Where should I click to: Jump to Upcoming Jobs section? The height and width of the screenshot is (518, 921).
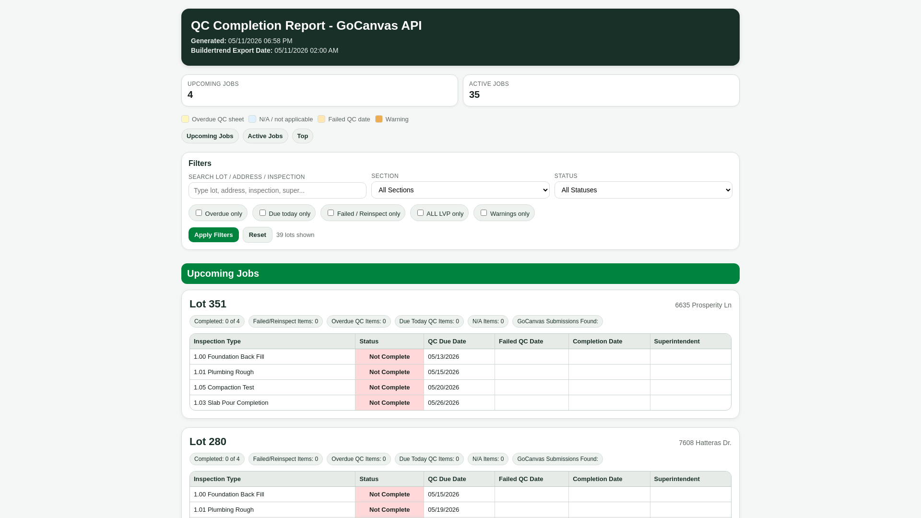click(x=210, y=136)
